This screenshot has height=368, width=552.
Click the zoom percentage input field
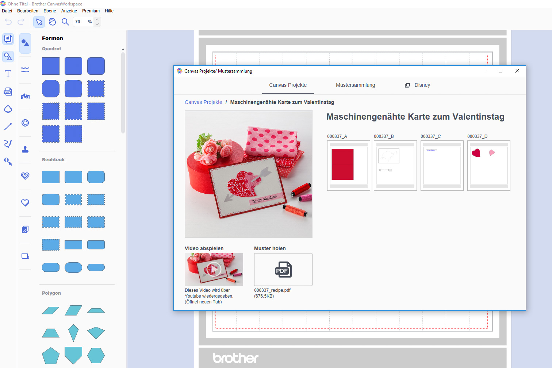point(80,22)
